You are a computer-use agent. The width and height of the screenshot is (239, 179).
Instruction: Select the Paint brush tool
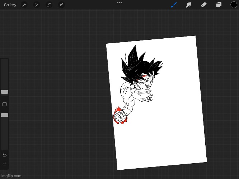pos(174,5)
